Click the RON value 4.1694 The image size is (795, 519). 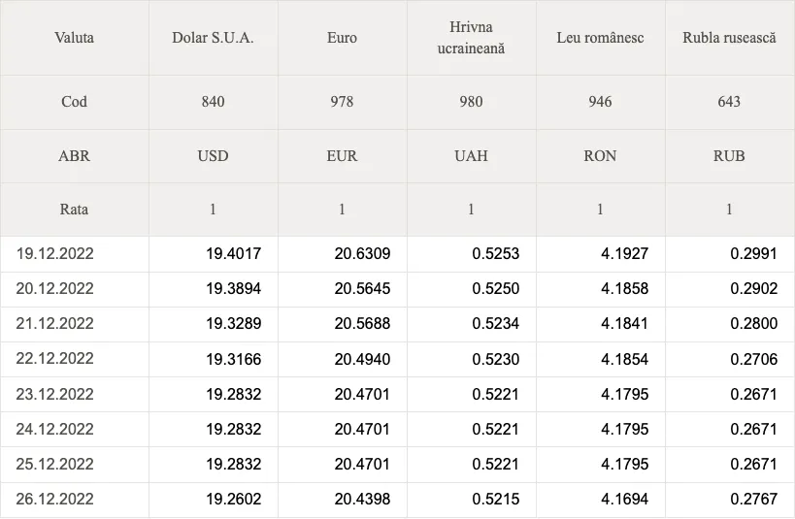[x=624, y=499]
